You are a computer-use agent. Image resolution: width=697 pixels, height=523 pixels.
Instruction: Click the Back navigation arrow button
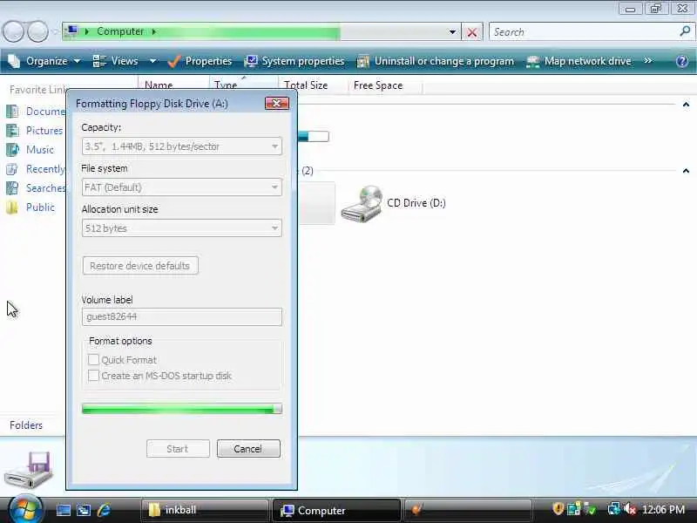pos(13,31)
